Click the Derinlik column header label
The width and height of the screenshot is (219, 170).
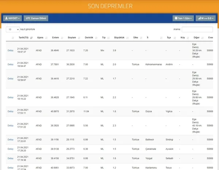pyautogui.click(x=89, y=37)
